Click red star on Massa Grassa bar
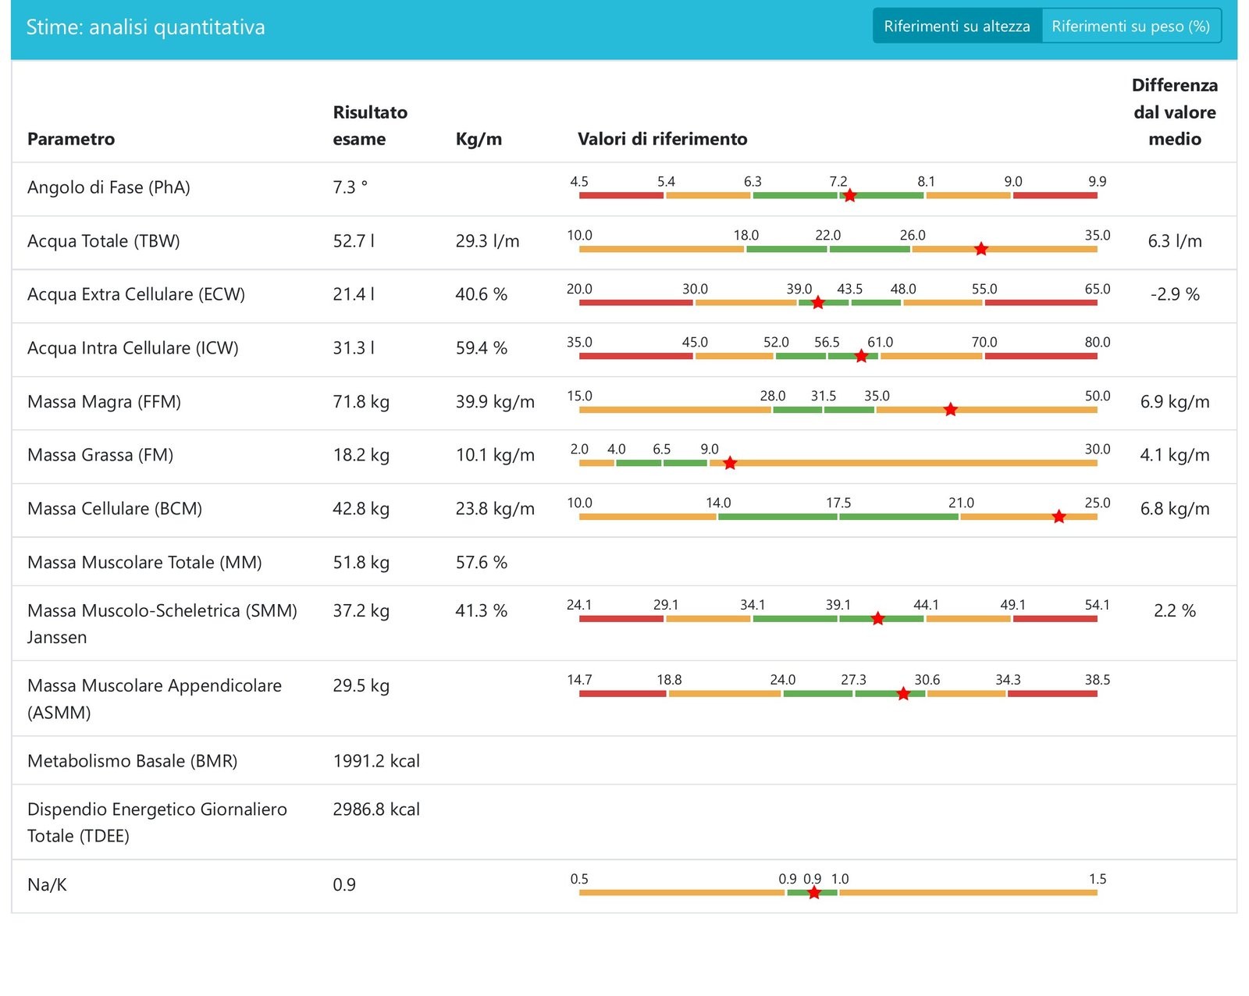The height and width of the screenshot is (996, 1249). tap(730, 464)
